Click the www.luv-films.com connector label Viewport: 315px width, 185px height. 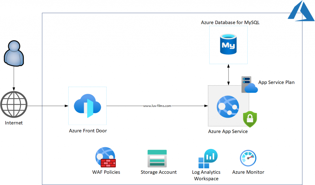click(x=157, y=106)
